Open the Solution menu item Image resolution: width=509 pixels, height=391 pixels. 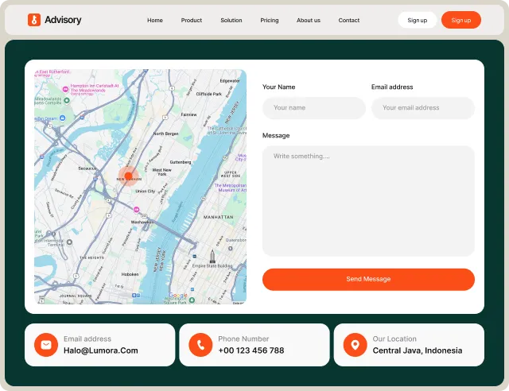pyautogui.click(x=231, y=20)
